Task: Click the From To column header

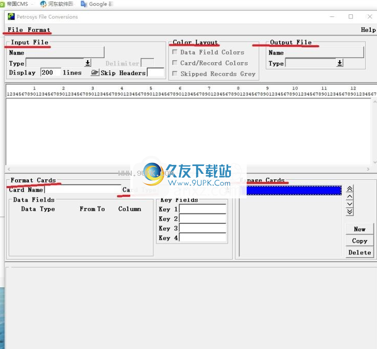Action: 92,209
